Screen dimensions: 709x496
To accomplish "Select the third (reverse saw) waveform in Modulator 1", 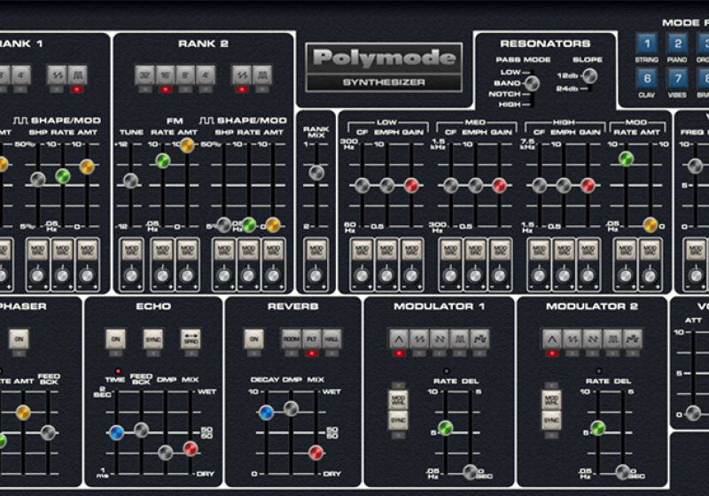I will 439,338.
